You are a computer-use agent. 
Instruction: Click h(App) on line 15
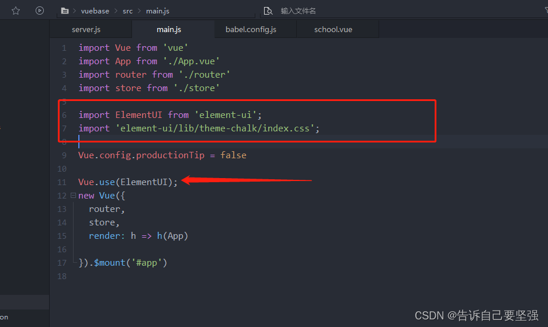point(173,236)
